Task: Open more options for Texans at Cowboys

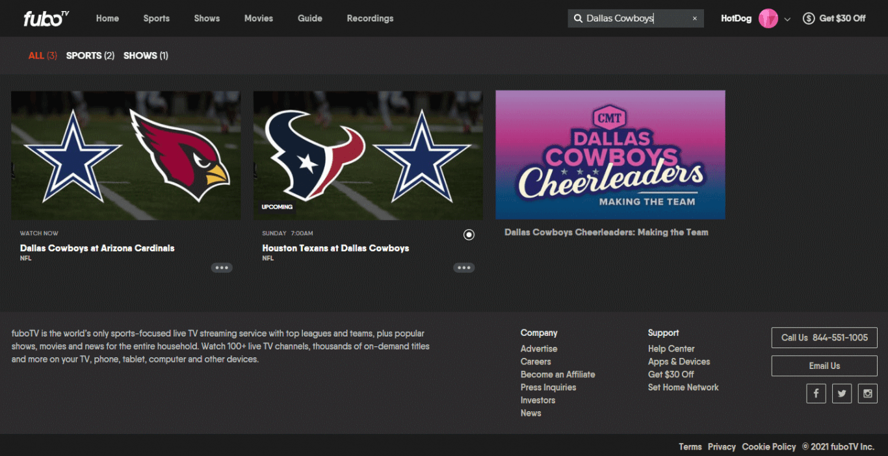Action: 464,268
